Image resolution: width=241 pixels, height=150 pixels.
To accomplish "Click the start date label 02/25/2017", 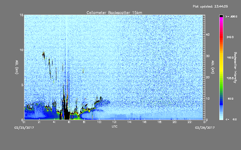I will coord(24,128).
